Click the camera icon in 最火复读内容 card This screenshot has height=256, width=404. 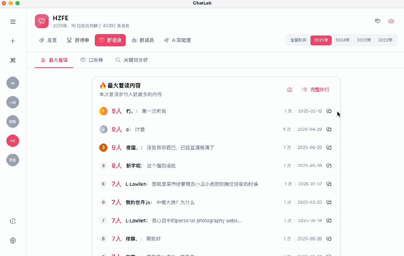289,90
